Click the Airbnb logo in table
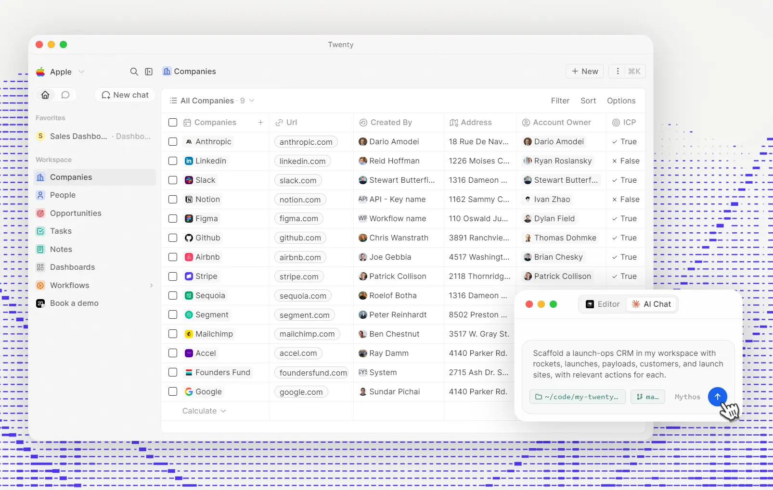Viewport: 773px width, 490px height. [189, 257]
